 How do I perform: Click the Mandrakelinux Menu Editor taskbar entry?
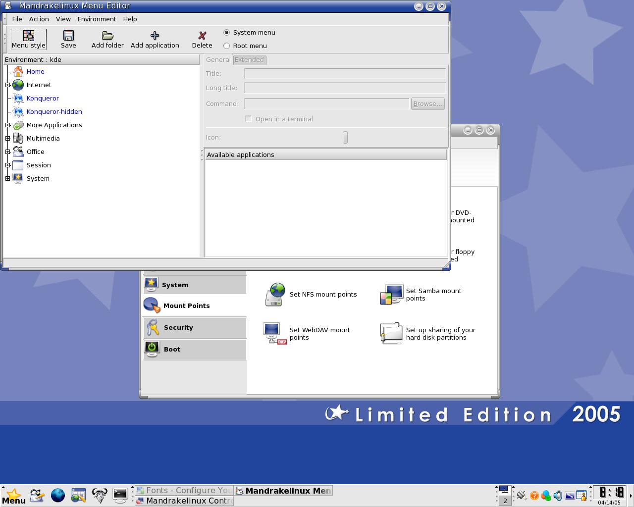tap(283, 490)
